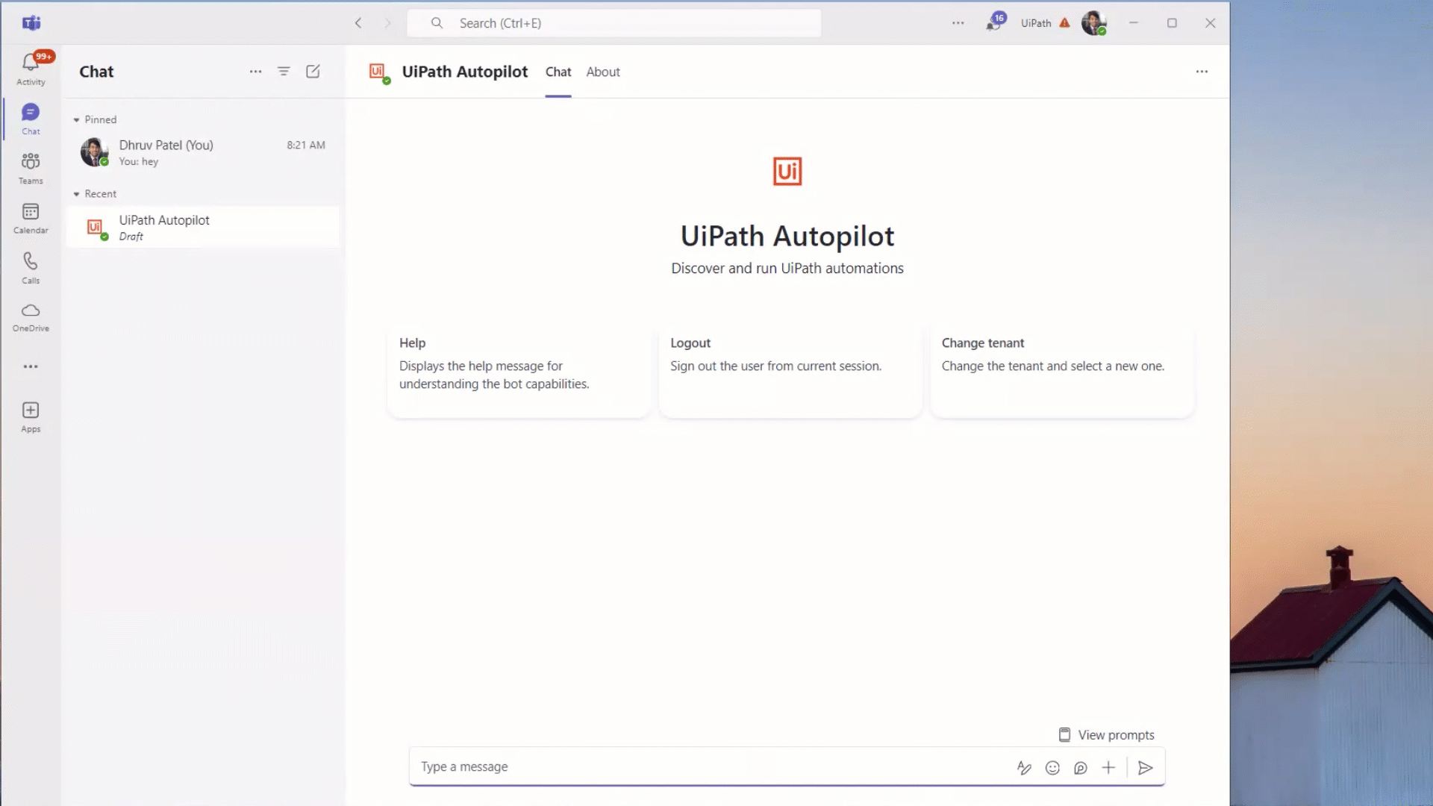Click the Teams navigation icon
Viewport: 1433px width, 806px height.
[x=30, y=166]
